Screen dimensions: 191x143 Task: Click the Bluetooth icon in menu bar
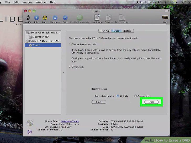pyautogui.click(x=166, y=2)
